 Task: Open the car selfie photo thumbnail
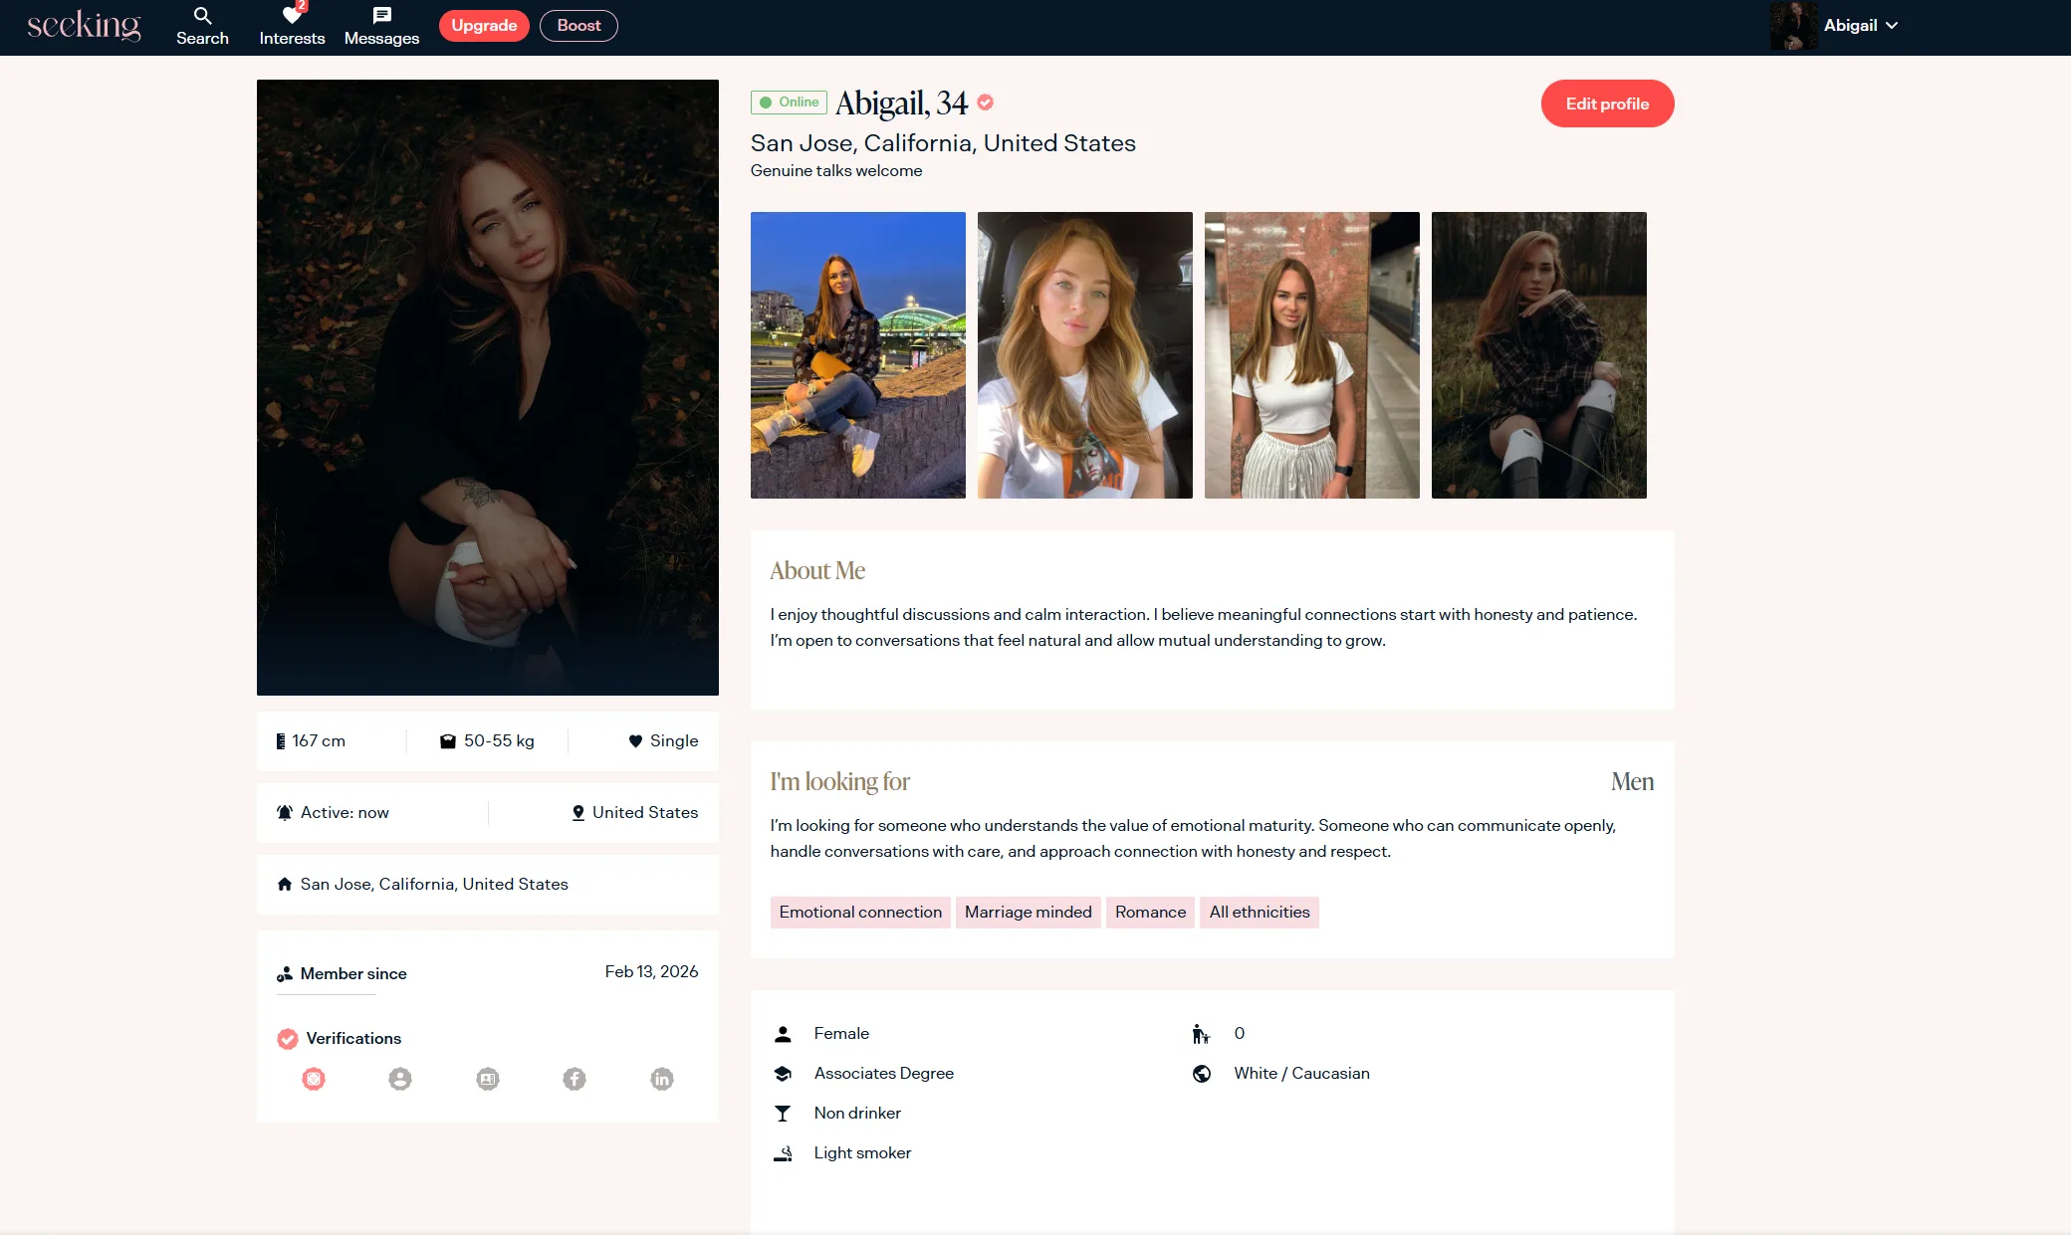tap(1084, 355)
